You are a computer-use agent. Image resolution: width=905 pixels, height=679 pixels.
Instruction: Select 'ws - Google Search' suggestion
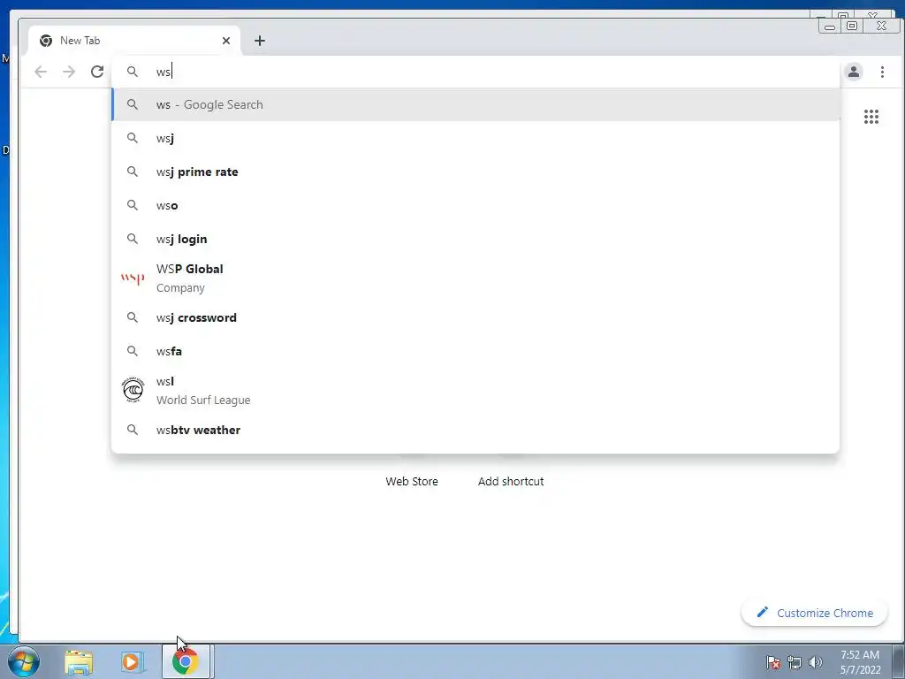point(475,104)
